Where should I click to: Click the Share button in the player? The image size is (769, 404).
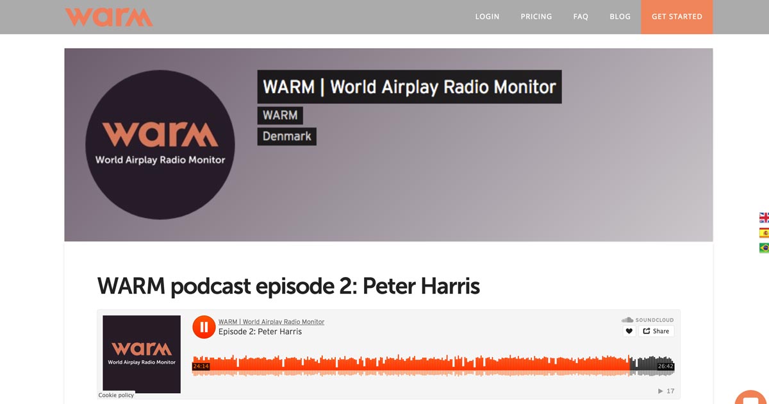(656, 332)
